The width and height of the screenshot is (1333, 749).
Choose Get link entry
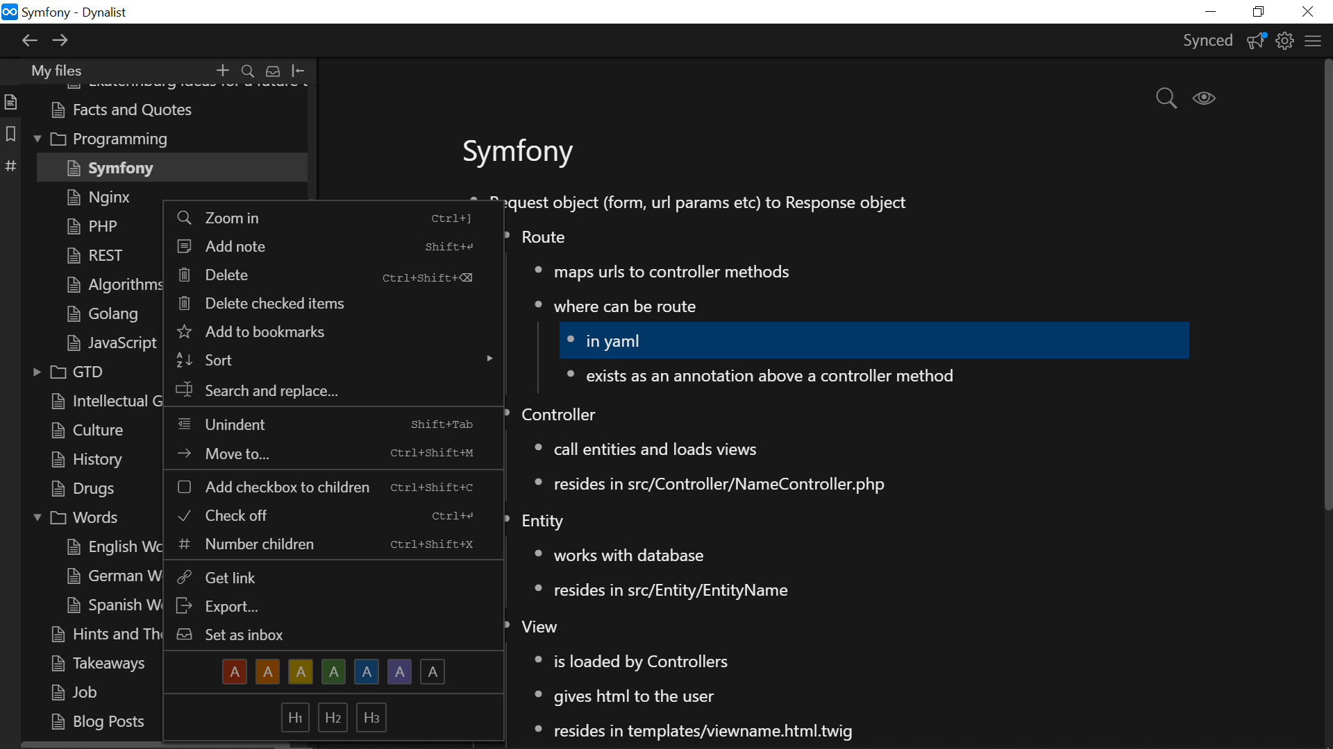click(333, 578)
